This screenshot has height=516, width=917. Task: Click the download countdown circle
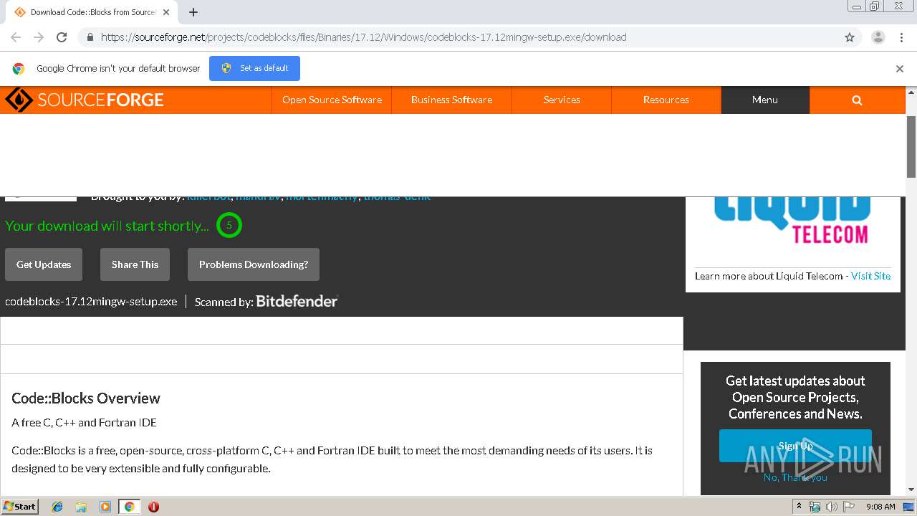tap(229, 225)
